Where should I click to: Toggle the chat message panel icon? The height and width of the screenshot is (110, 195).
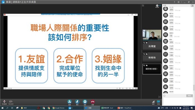pyautogui.click(x=158, y=102)
